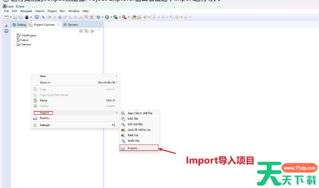Switch to the Servers tab
The height and width of the screenshot is (188, 319).
point(71,24)
